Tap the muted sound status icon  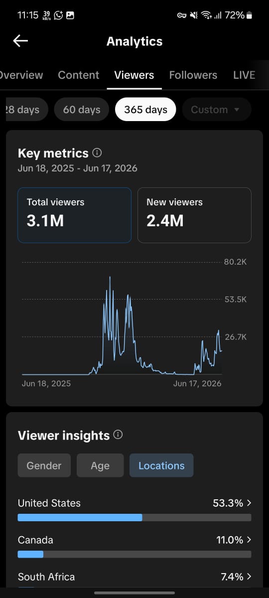[194, 15]
